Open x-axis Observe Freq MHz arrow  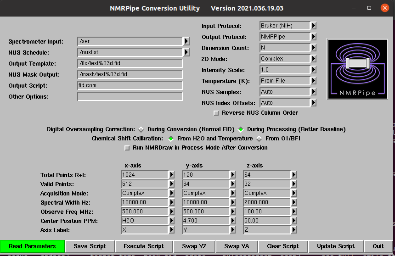click(171, 211)
